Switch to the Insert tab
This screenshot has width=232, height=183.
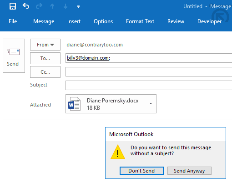[74, 21]
